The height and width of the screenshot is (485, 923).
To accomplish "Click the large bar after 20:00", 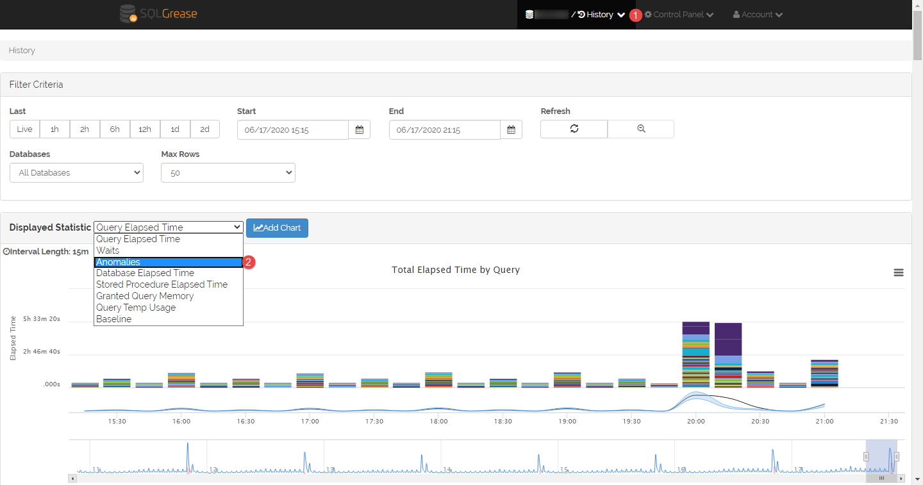I will pyautogui.click(x=728, y=355).
